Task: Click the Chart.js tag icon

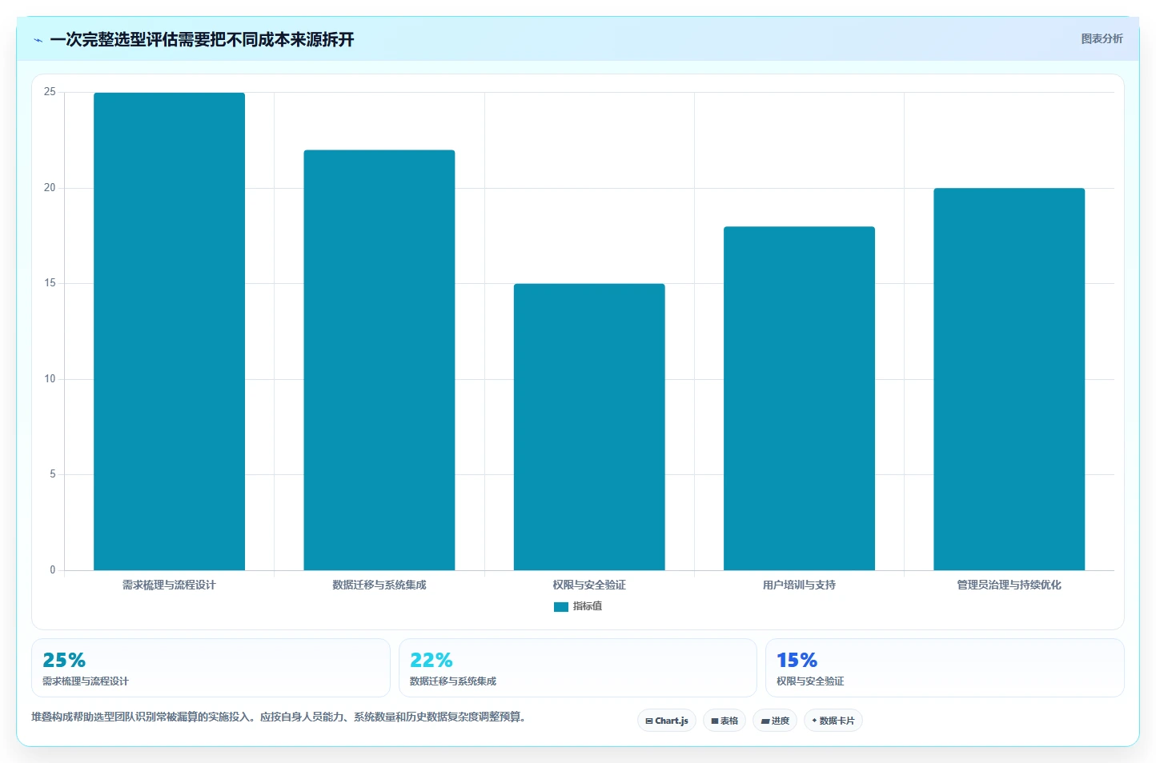Action: (649, 721)
